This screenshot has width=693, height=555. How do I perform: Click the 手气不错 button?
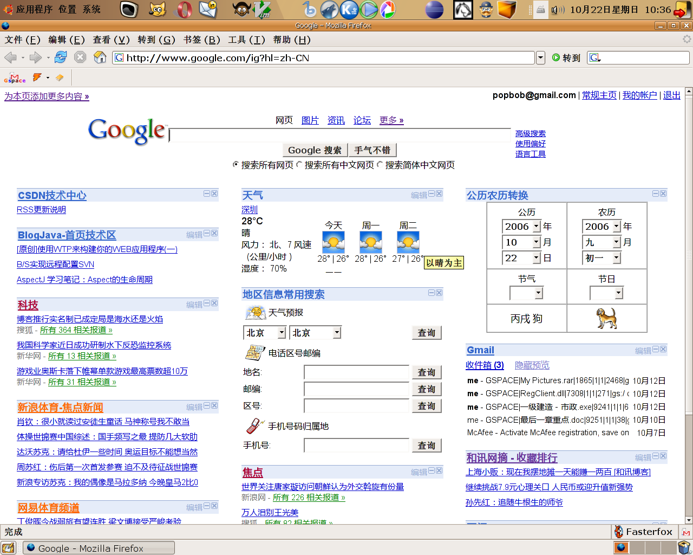click(372, 150)
